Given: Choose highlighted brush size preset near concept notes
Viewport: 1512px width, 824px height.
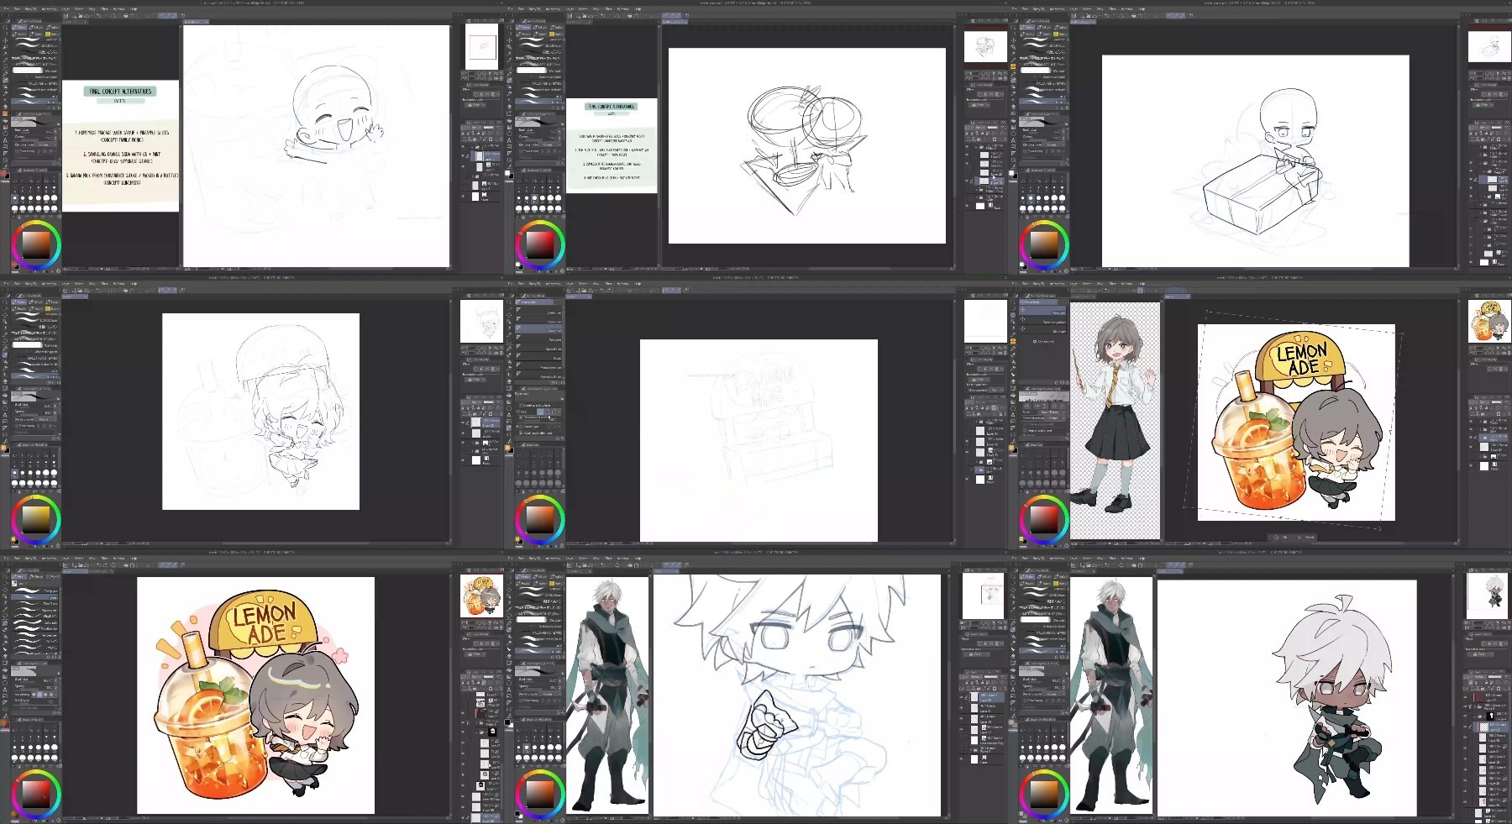Looking at the screenshot, I should pos(15,200).
